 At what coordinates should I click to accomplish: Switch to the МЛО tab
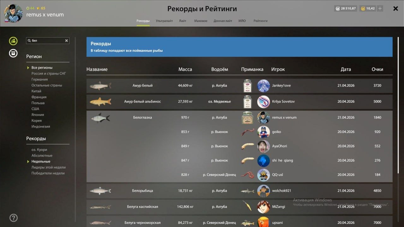point(242,21)
